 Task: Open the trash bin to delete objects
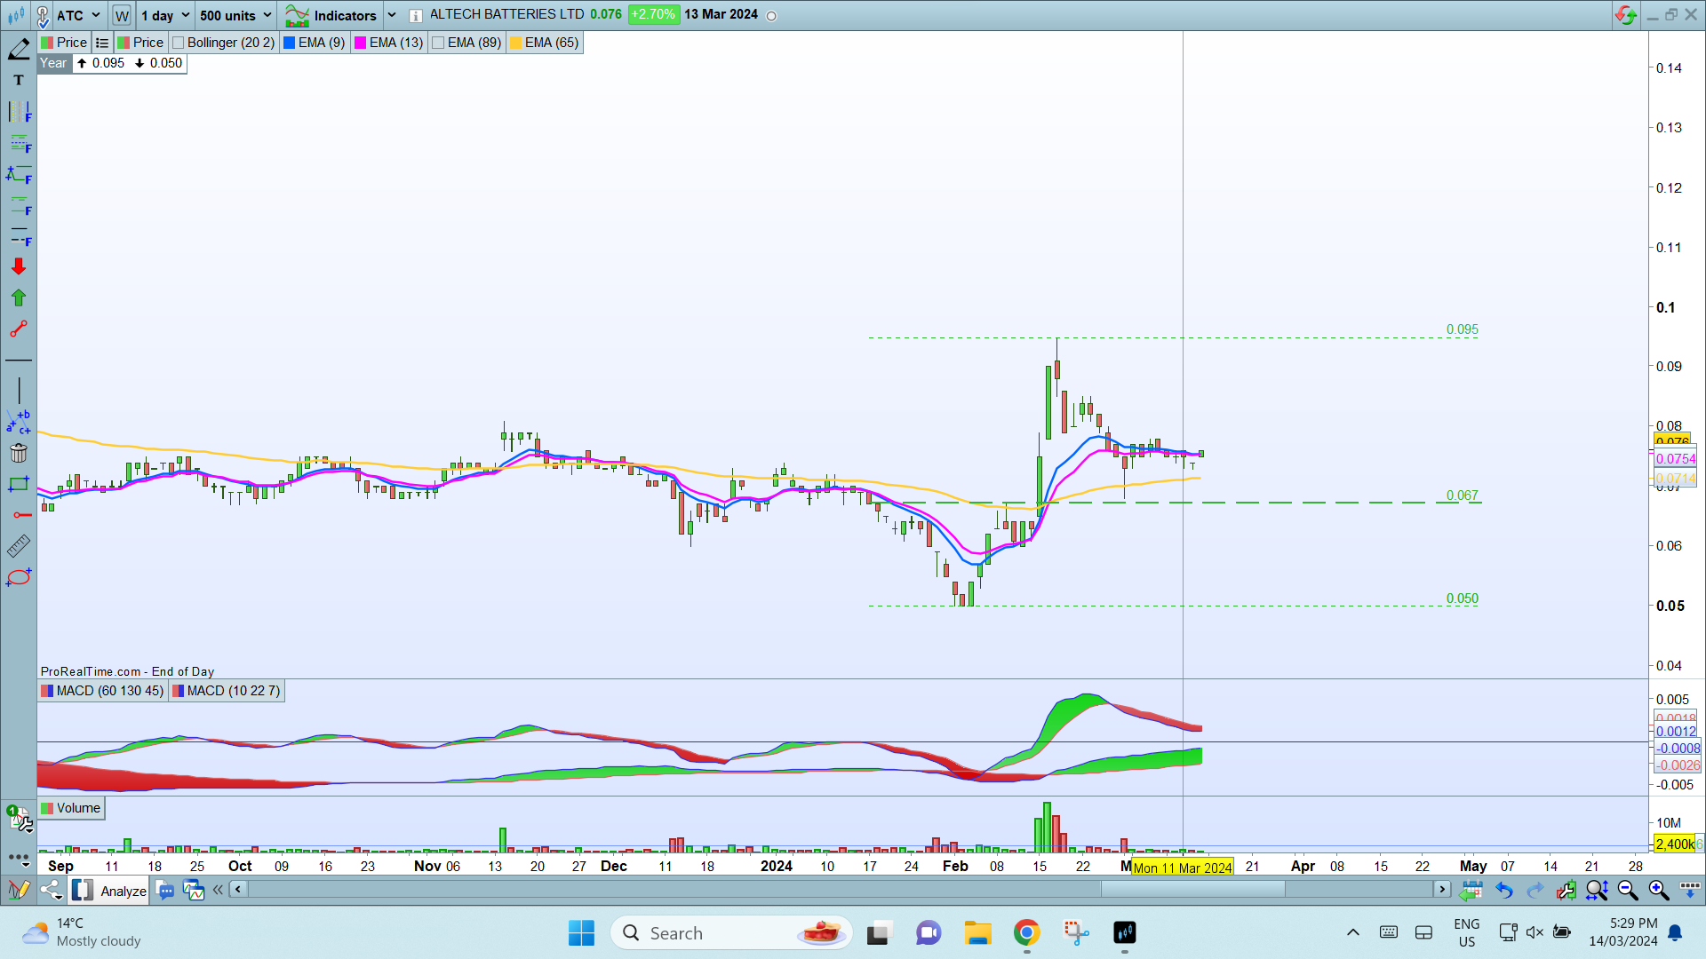[x=19, y=453]
